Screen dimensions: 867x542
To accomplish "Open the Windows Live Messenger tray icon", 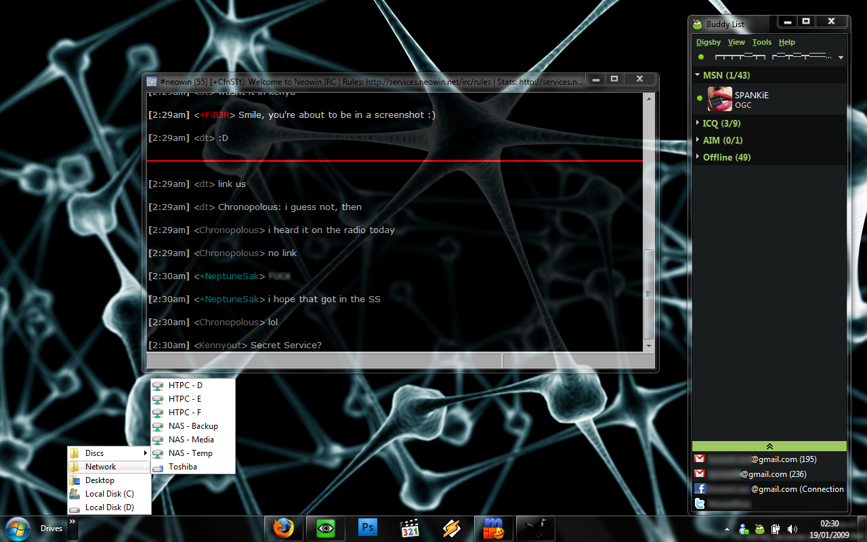I will point(744,528).
